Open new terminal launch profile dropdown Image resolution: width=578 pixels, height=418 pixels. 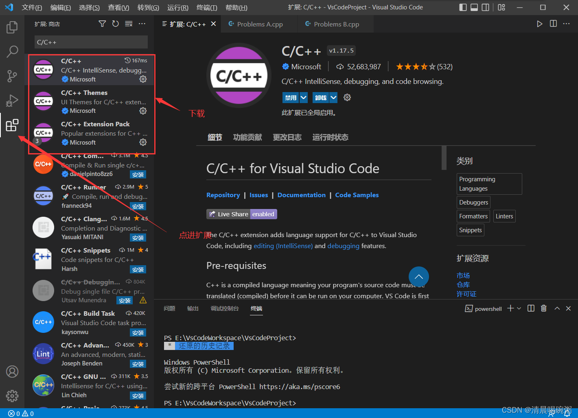519,308
